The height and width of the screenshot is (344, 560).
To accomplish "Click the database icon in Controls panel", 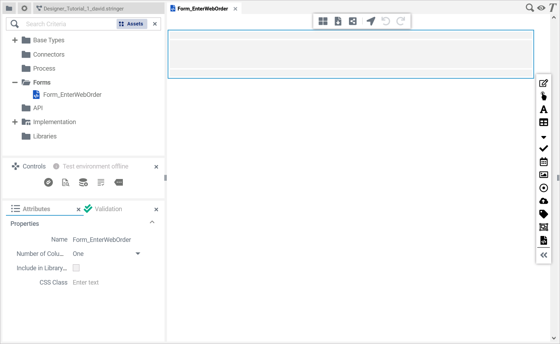I will pos(83,182).
